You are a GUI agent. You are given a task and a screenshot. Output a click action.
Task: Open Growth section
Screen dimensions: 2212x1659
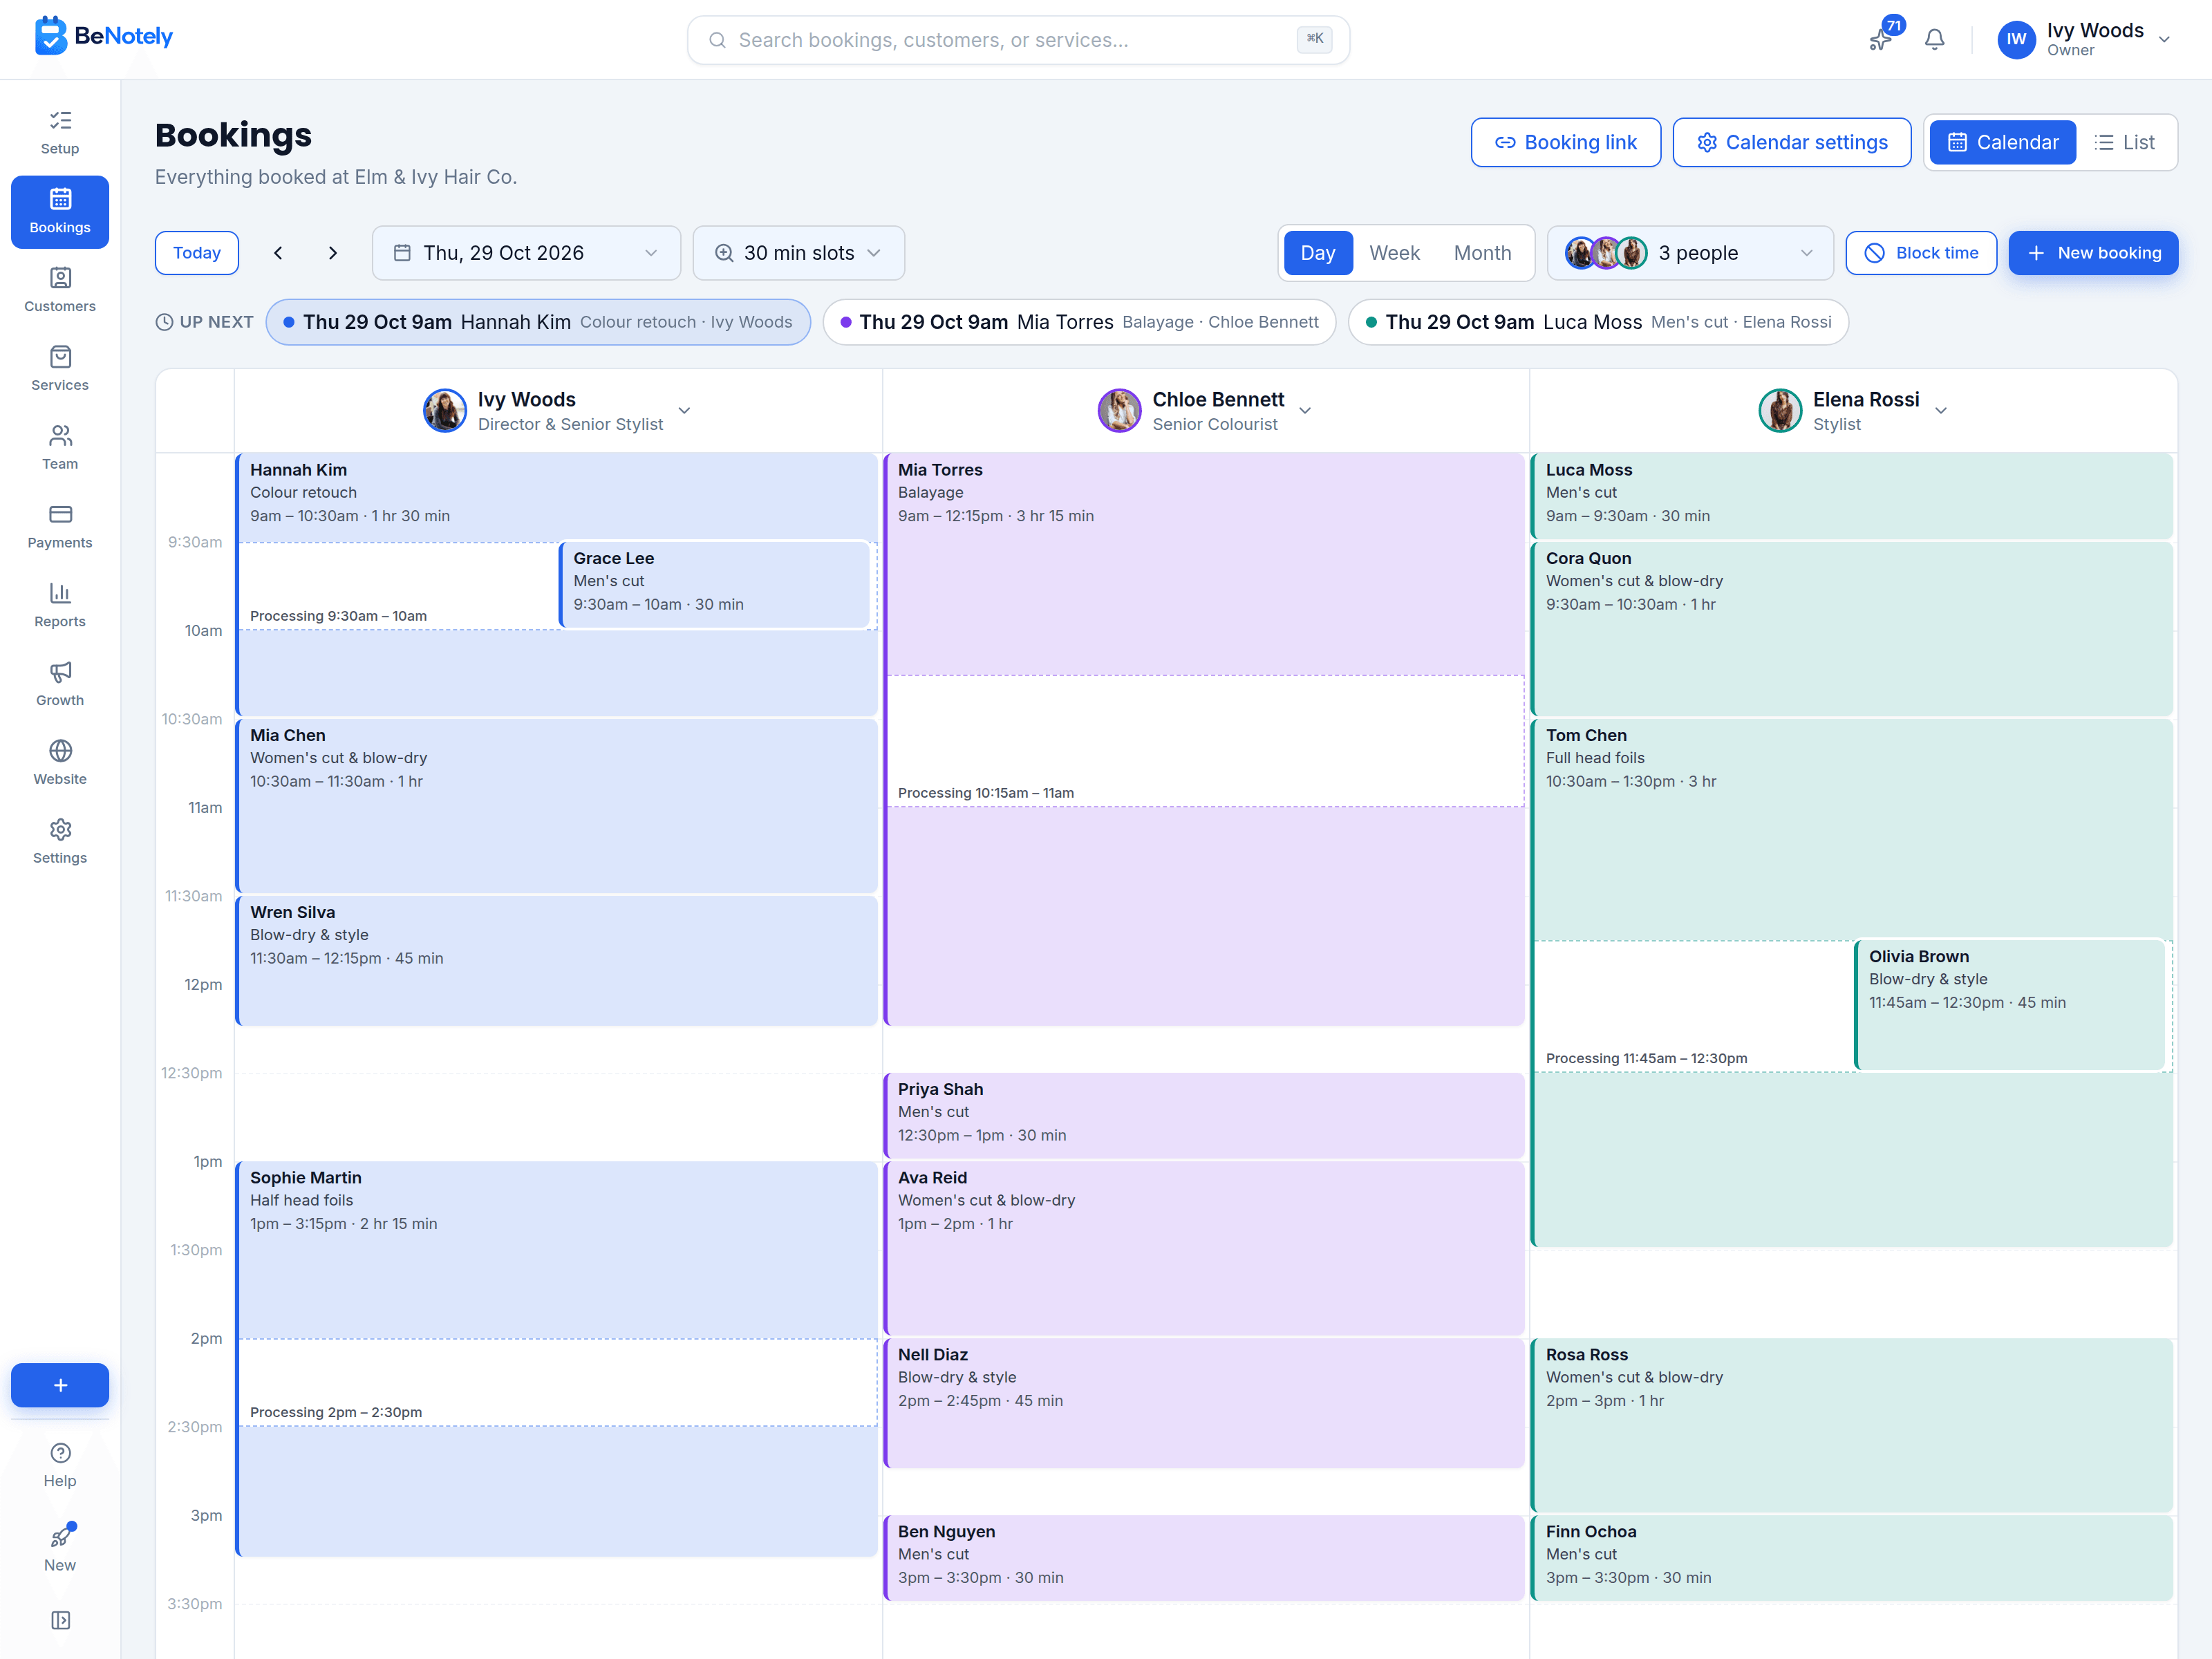point(60,685)
